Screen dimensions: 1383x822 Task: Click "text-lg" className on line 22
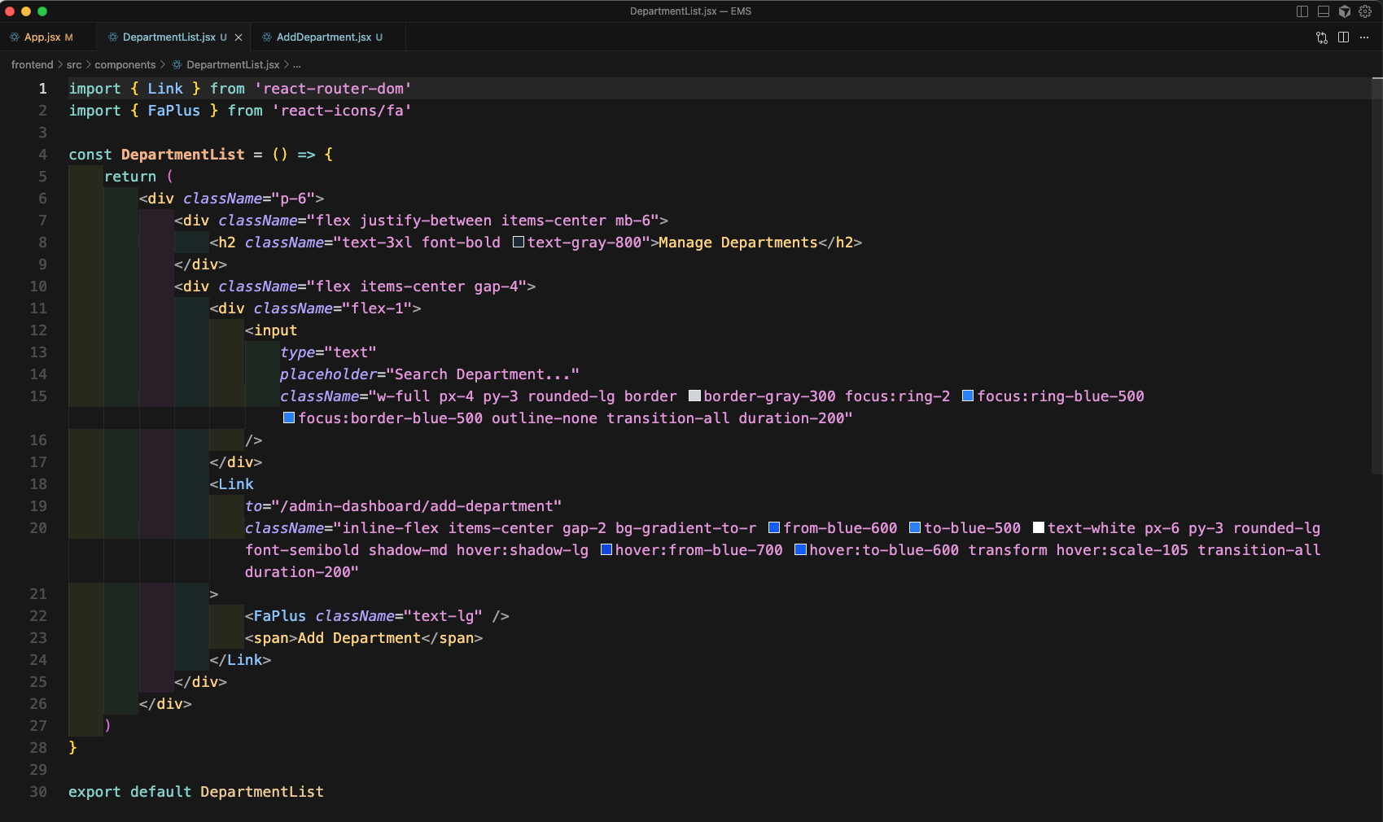click(443, 616)
